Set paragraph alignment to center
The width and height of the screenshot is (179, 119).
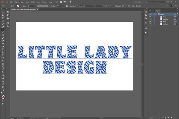tap(126, 6)
